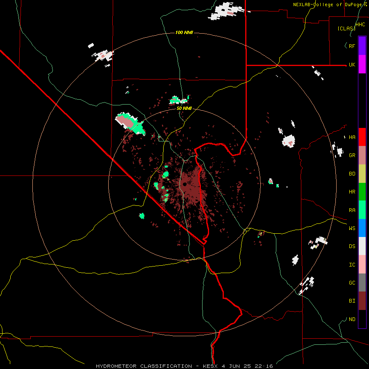Select the IC pink legend block

coord(362,264)
